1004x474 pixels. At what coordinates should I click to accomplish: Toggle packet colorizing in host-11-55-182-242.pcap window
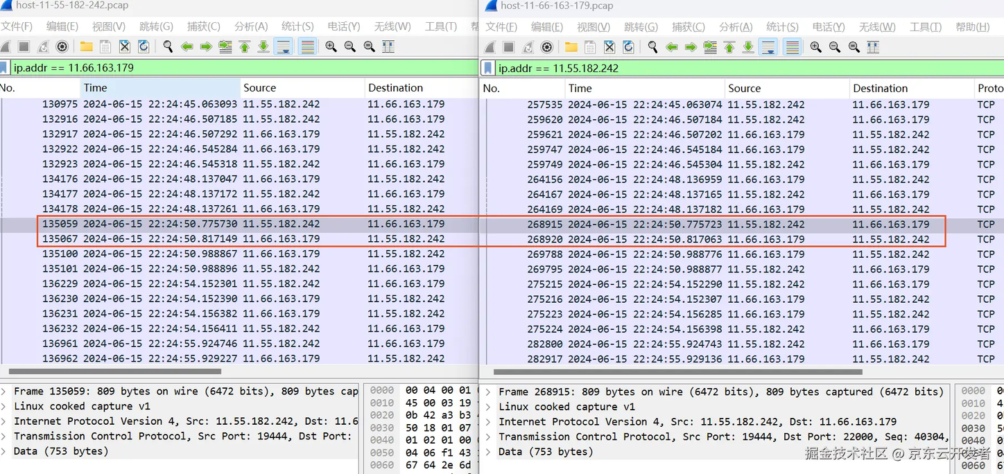307,46
